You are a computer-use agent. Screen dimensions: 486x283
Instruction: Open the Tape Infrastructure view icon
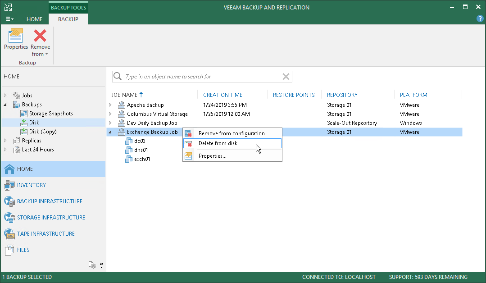(9, 234)
